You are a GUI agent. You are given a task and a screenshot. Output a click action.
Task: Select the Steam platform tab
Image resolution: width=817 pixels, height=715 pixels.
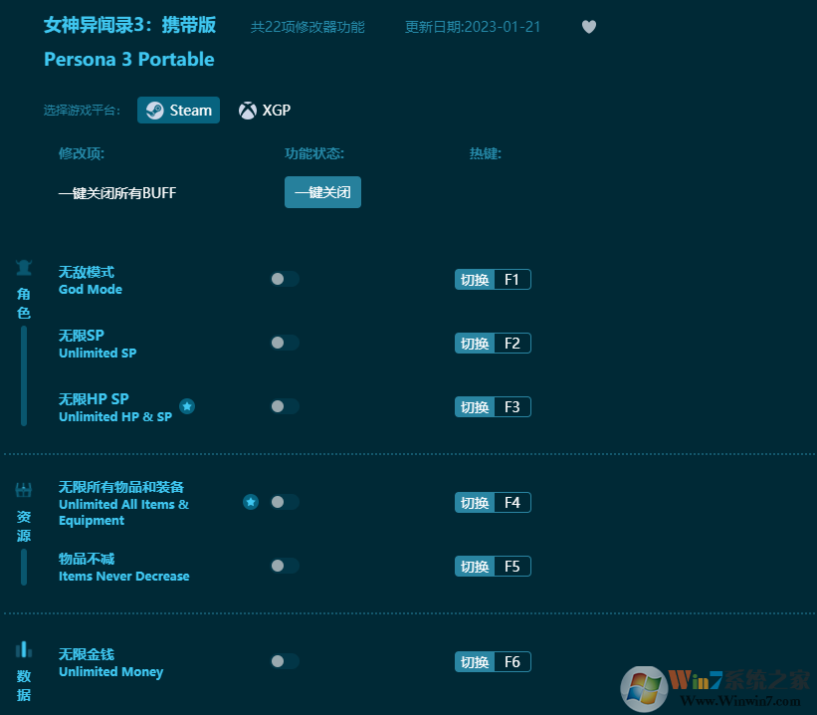(179, 111)
